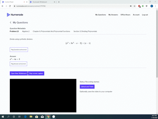Screen dimensions: 158x119
Task: Click the Numerade logo
Action: 15,15
